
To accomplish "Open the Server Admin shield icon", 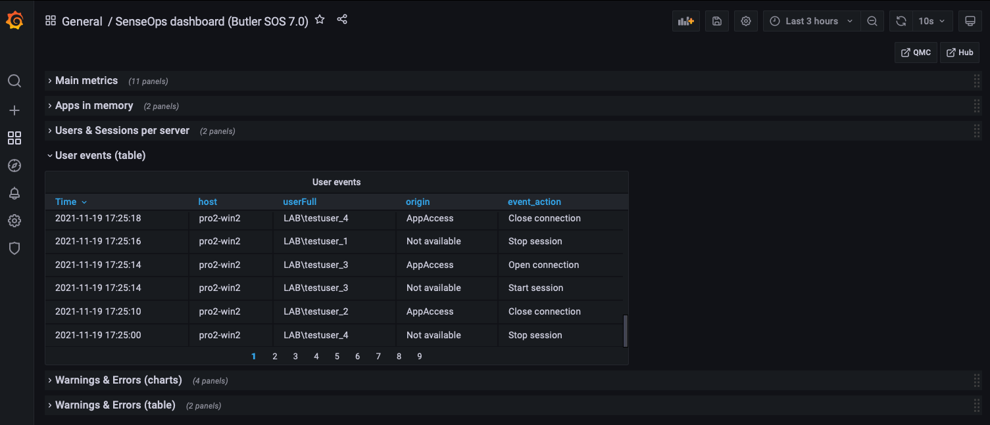I will click(14, 248).
